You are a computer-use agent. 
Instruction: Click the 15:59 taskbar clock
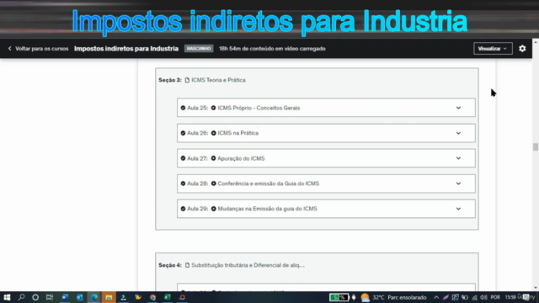510,297
